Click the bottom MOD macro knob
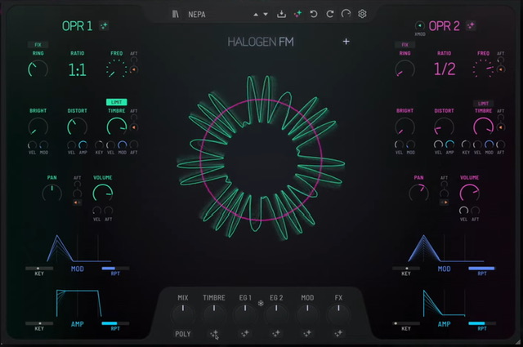The height and width of the screenshot is (347, 523). [x=307, y=314]
